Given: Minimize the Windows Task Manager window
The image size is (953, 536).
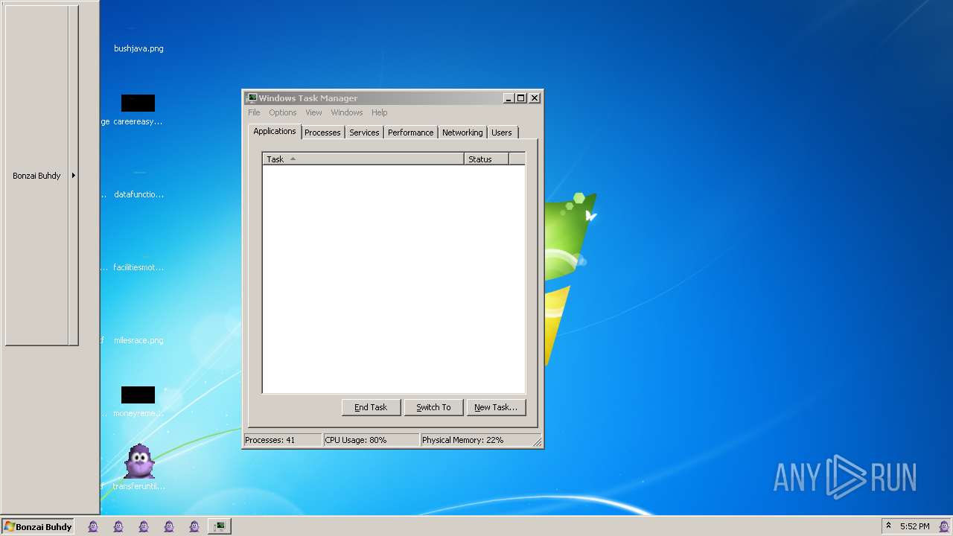Looking at the screenshot, I should click(509, 98).
